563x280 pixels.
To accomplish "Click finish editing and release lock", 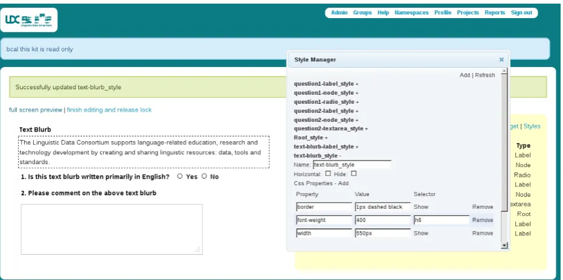I will coord(109,110).
